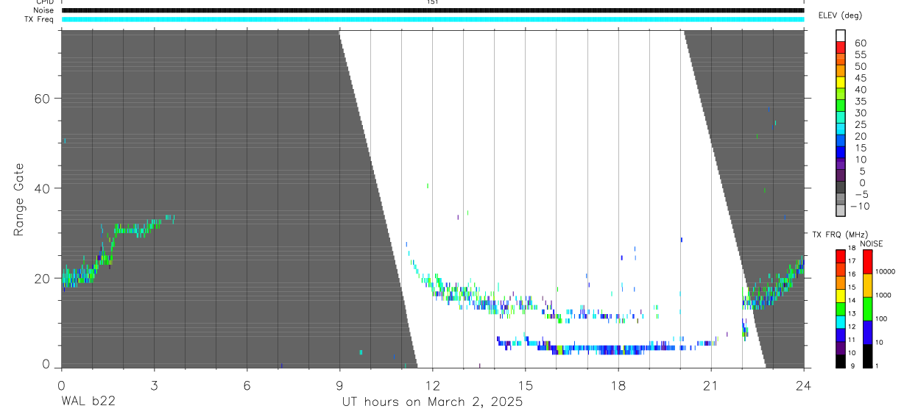Click the 'Range Gate' y-axis title
This screenshot has width=904, height=417.
19,199
